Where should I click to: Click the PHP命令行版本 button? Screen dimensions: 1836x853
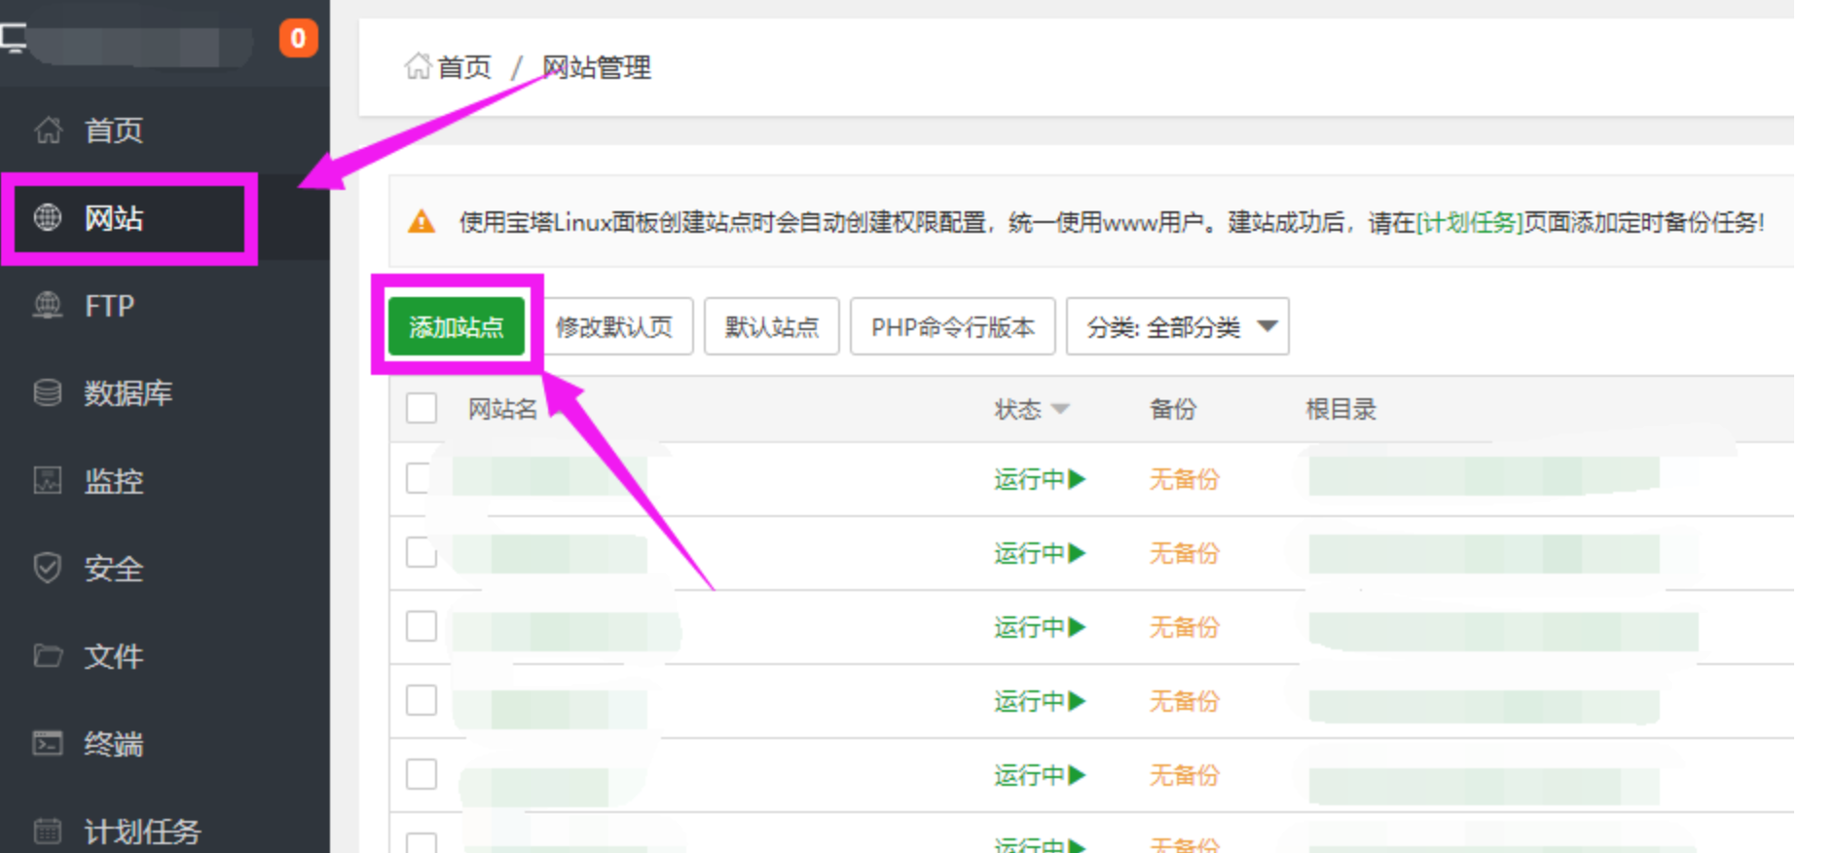click(953, 327)
